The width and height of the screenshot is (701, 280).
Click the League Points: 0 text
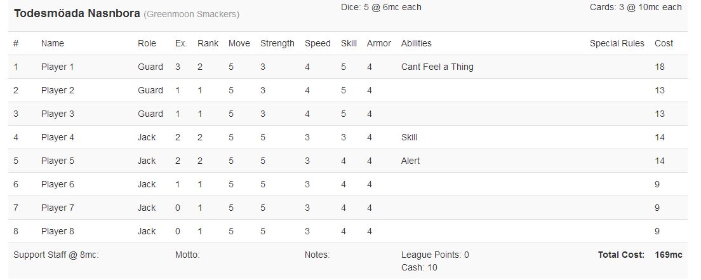coord(435,255)
